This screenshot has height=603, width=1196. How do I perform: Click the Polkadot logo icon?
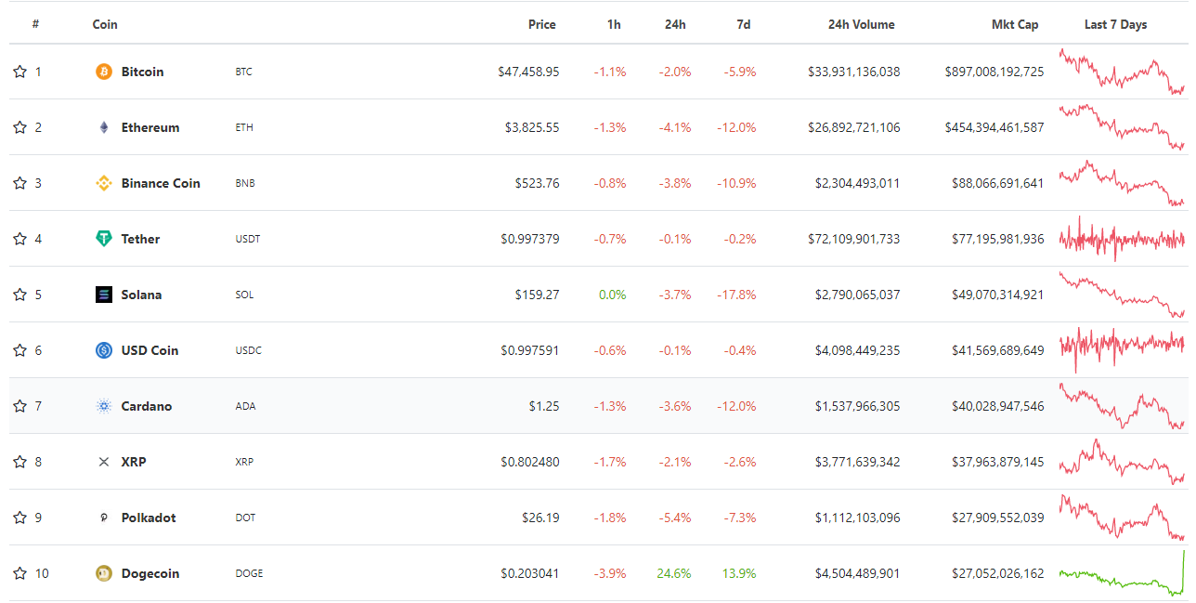click(104, 518)
